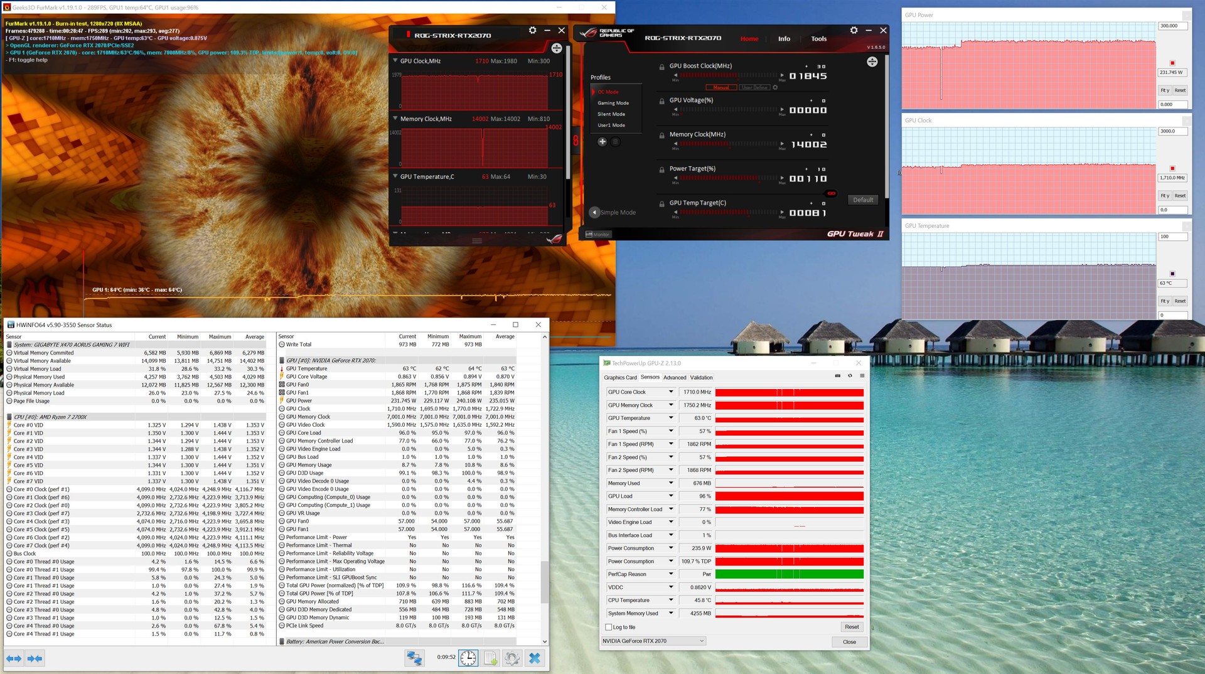Click Reset on GPU Clock graph
Viewport: 1205px width, 674px height.
1180,196
